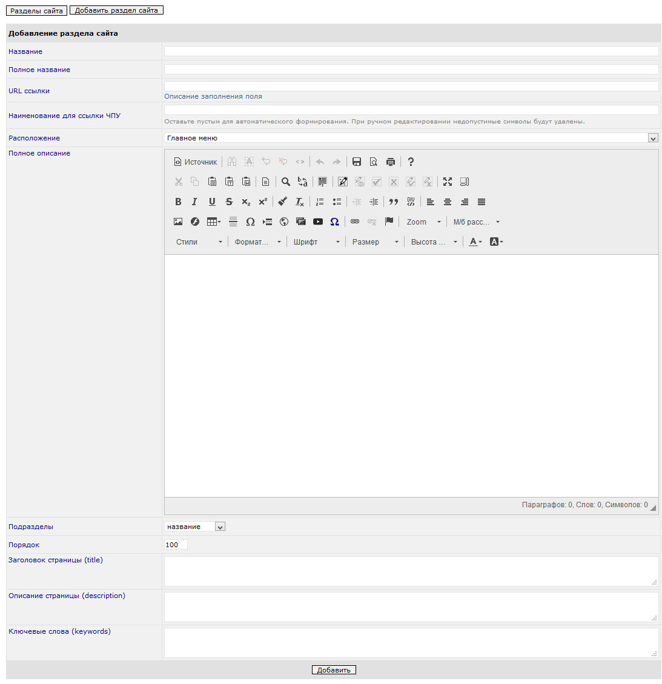Screen dimensions: 662x684
Task: Open the Описание заполнения поля link
Action: point(213,96)
